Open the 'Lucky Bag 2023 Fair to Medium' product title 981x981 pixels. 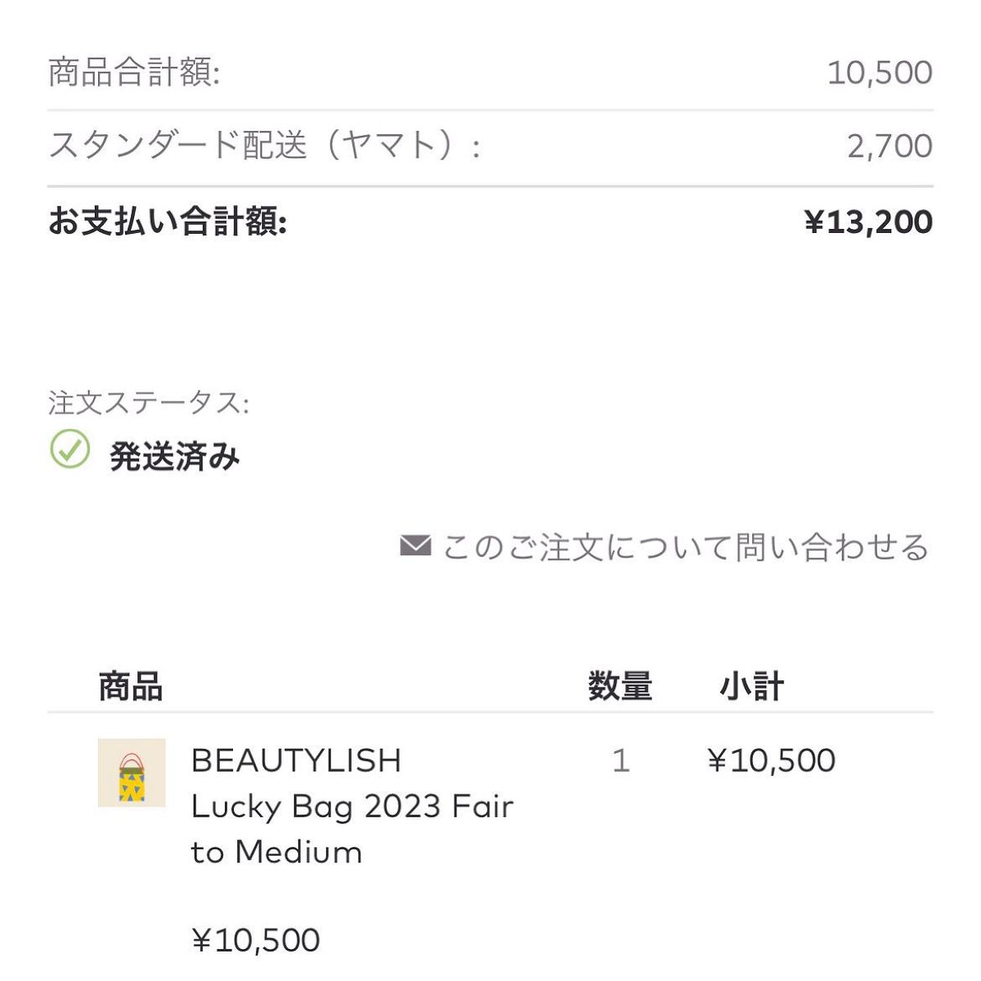click(352, 829)
